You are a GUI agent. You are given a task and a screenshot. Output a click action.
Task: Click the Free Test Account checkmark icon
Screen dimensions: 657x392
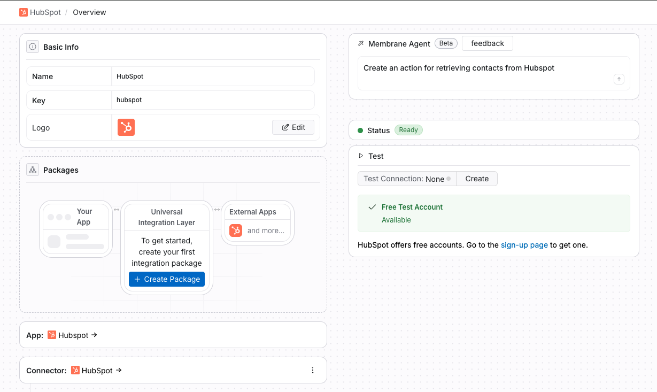[x=372, y=207]
